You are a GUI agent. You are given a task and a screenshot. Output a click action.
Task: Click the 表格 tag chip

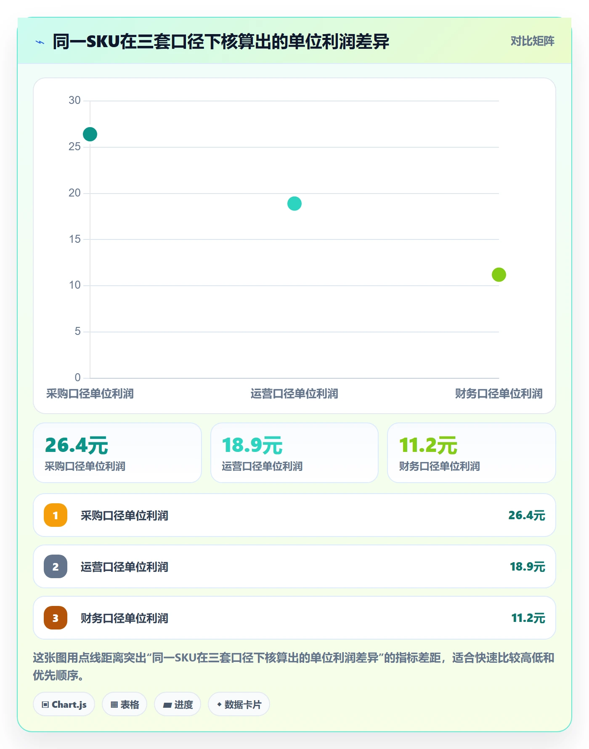point(125,704)
